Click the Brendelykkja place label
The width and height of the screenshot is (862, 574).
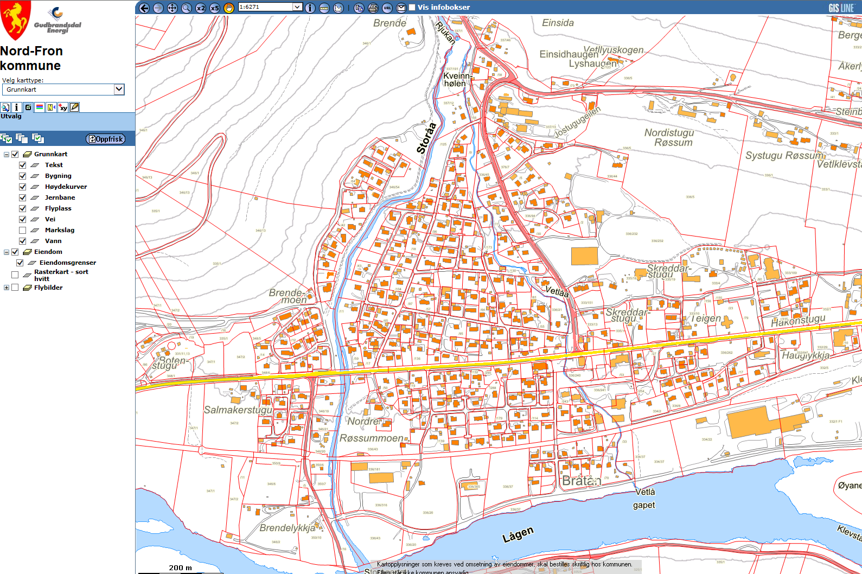(288, 528)
